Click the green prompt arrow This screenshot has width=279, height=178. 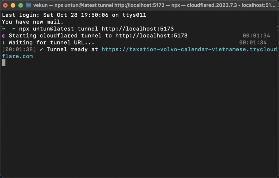(x=4, y=29)
